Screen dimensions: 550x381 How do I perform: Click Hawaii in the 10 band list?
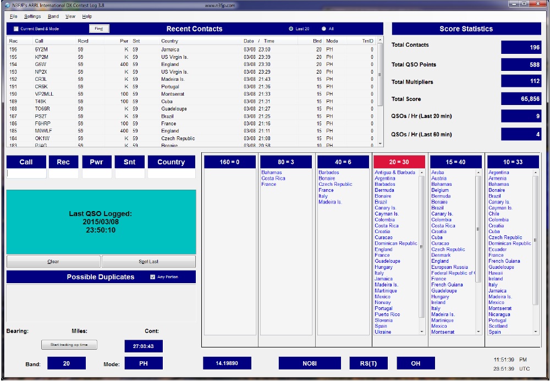496,273
